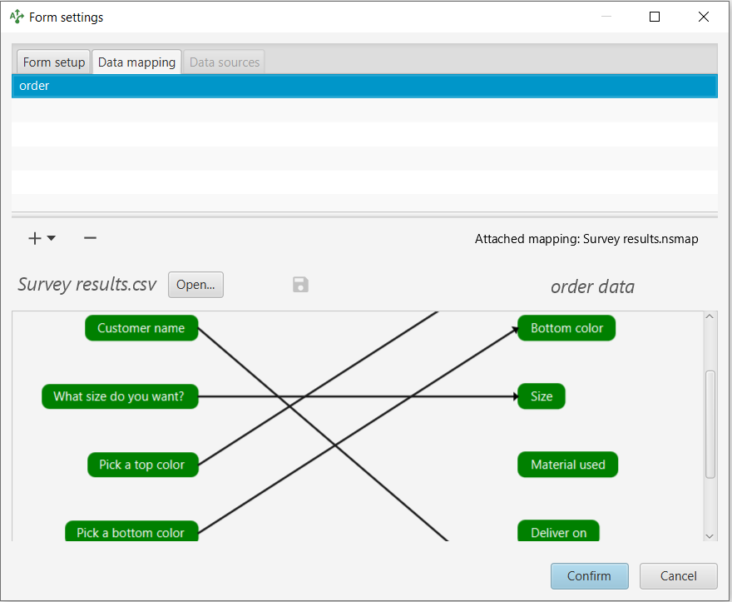Open the add dropdown arrow beside plus
Screen dimensions: 732x602
click(x=52, y=238)
